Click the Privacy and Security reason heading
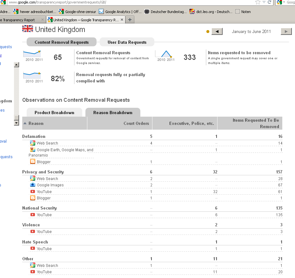295x278 pixels. coord(43,172)
